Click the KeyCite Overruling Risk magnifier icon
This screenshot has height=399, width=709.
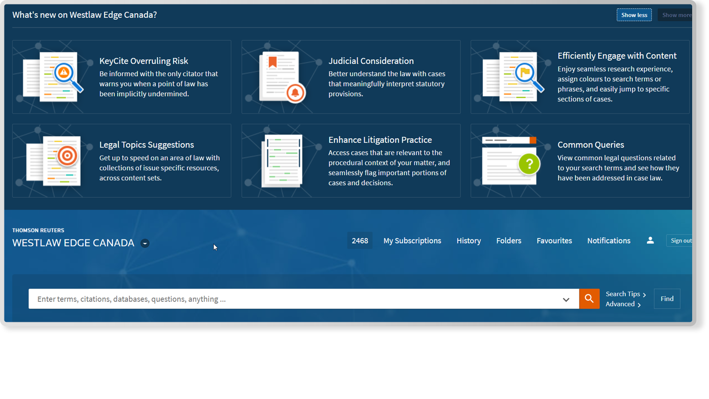53,77
